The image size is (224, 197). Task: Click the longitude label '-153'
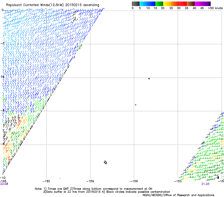click(x=178, y=181)
